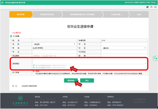Open the 校区 dropdown
Image resolution: width=158 pixels, height=109 pixels.
click(x=124, y=48)
